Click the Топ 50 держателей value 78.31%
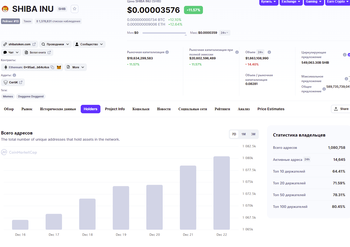The height and width of the screenshot is (247, 350). pos(339,195)
